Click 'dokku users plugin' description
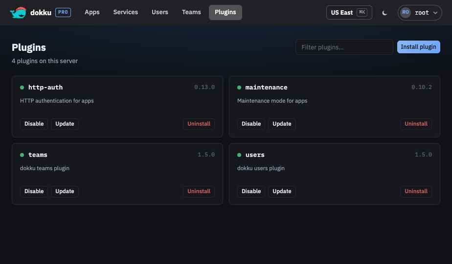The height and width of the screenshot is (264, 452). tap(261, 168)
